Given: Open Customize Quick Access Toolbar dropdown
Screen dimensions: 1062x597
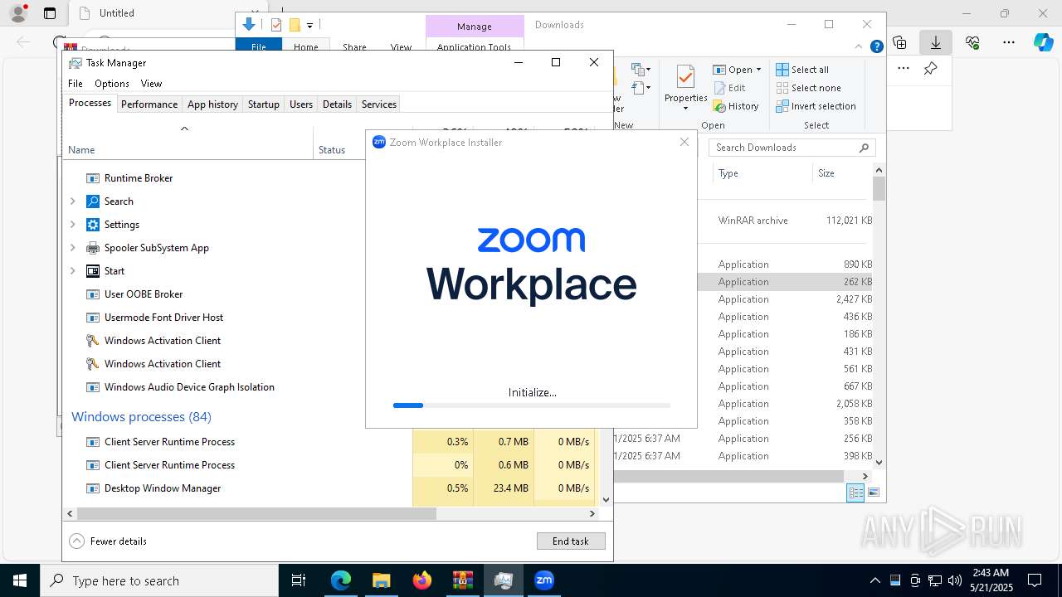Looking at the screenshot, I should pos(309,26).
